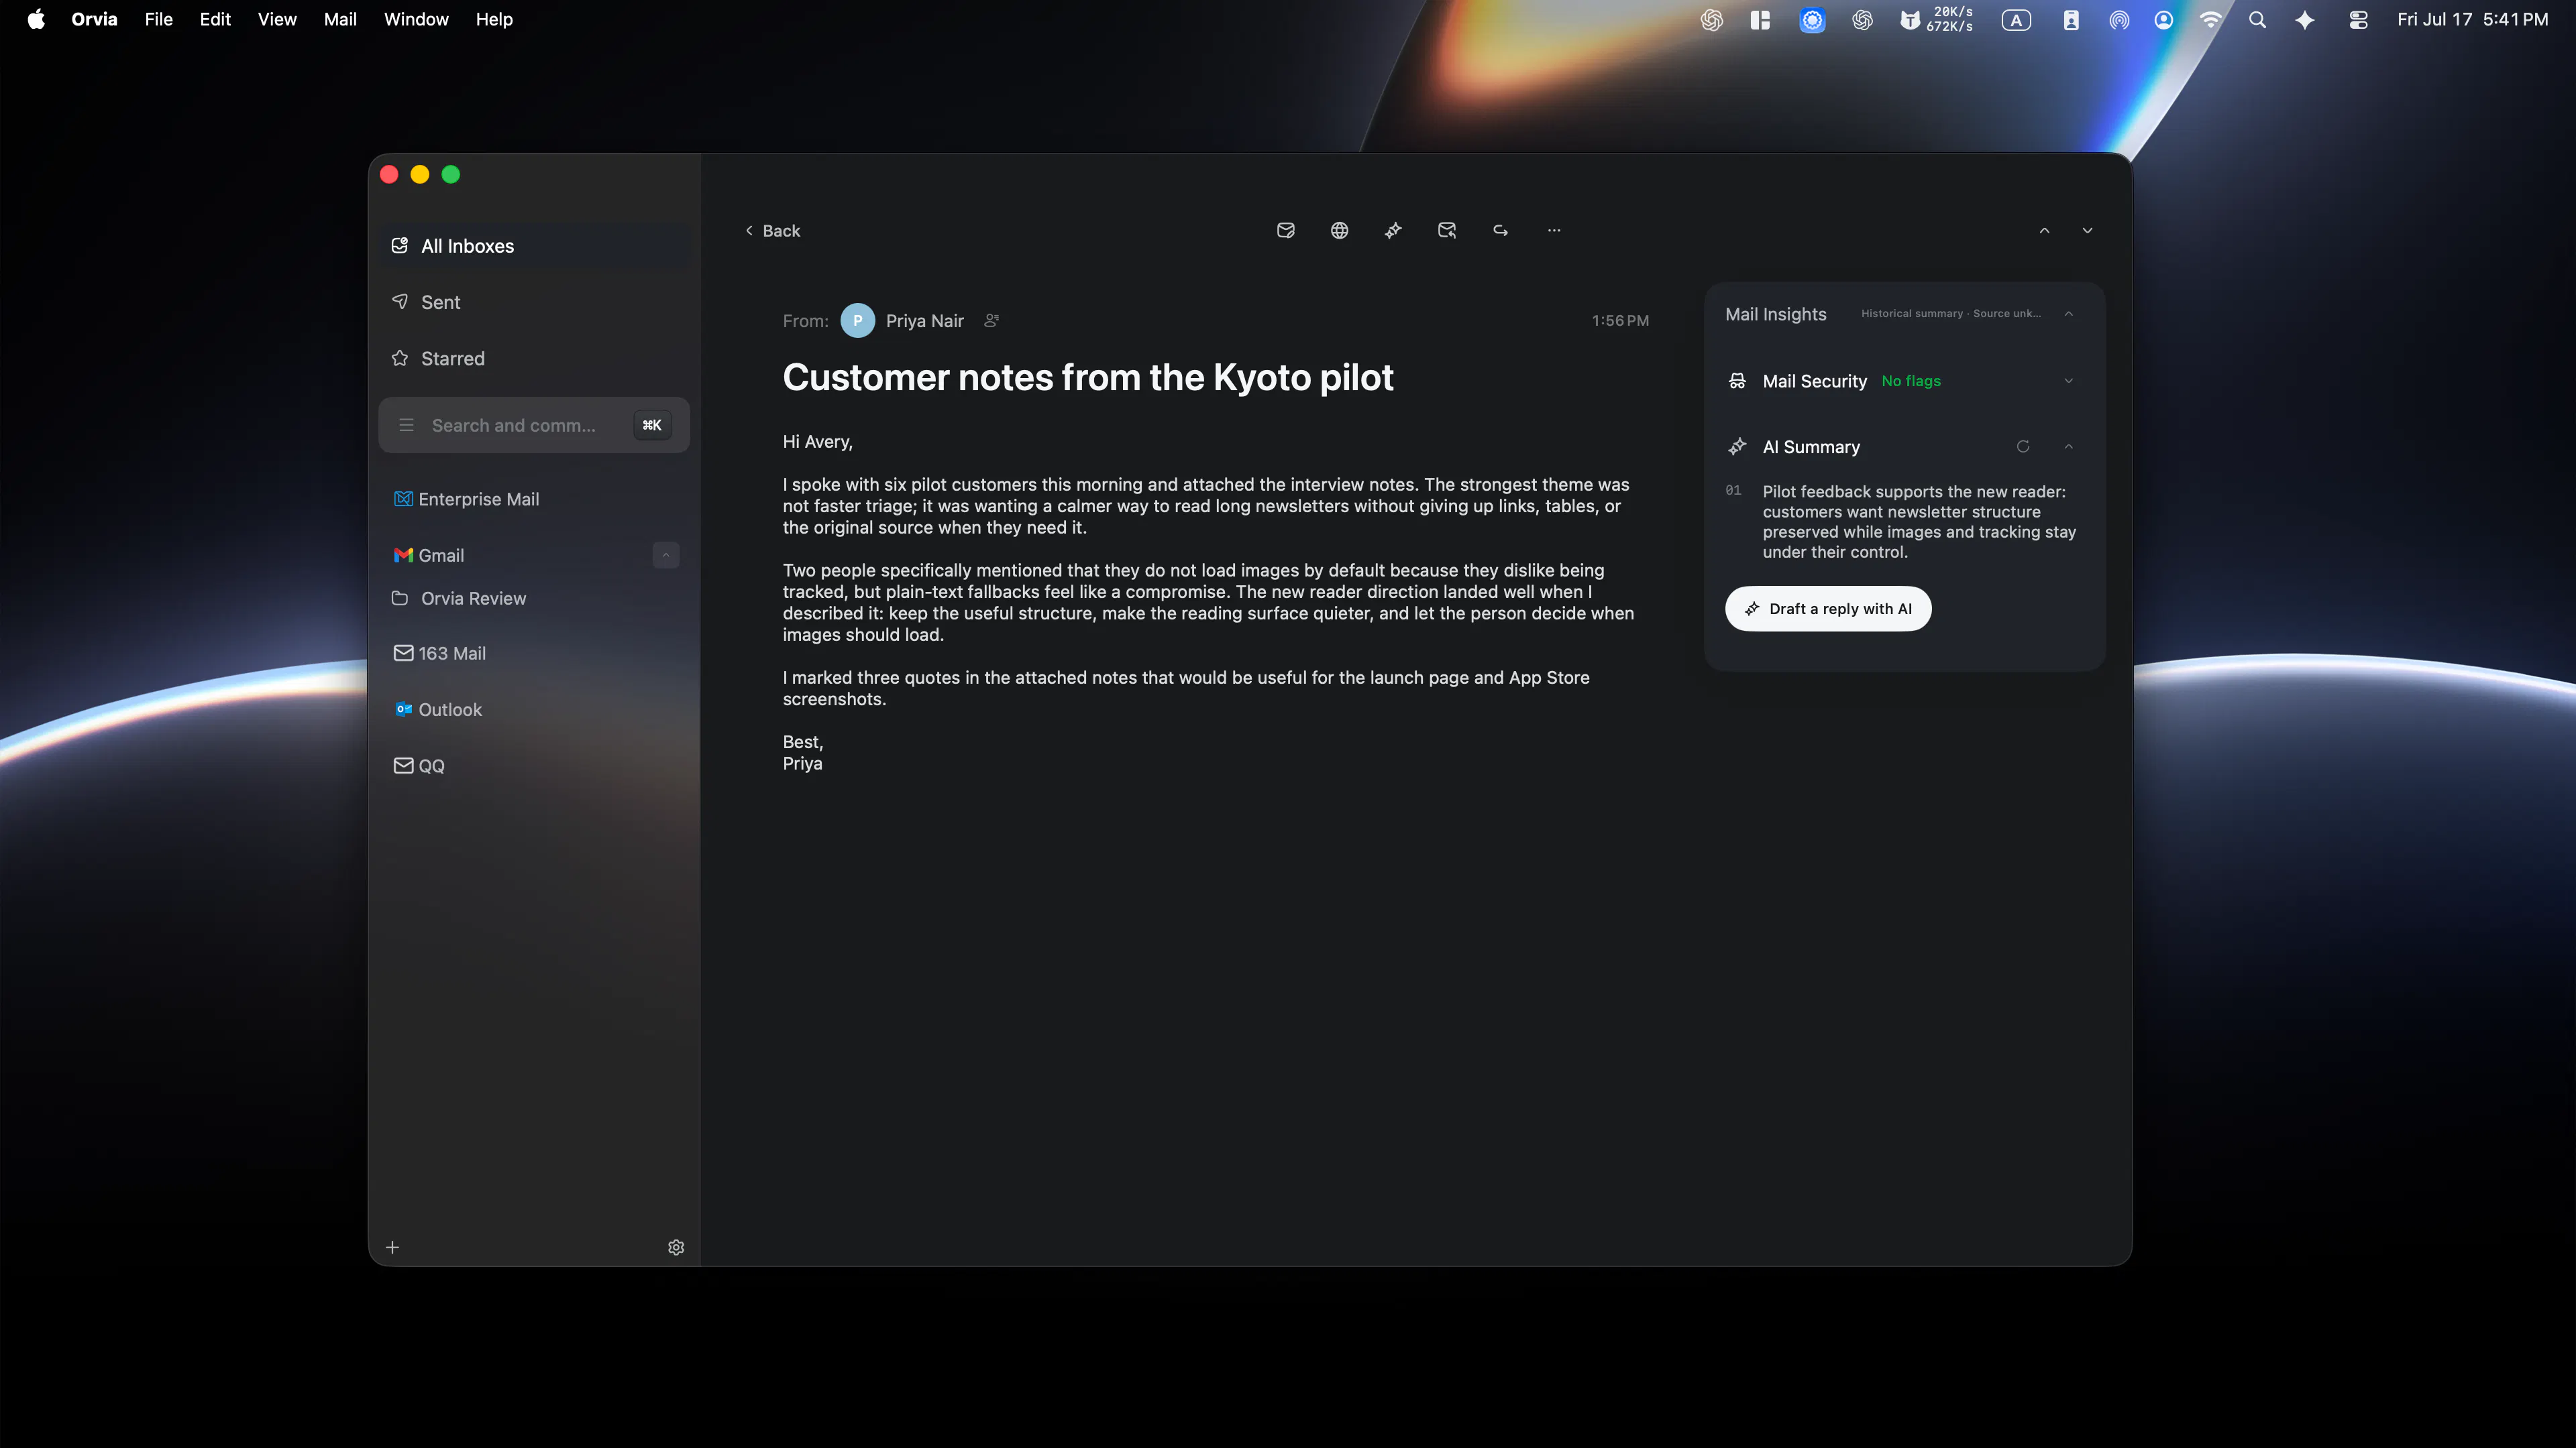Click the Search and command field
Screen dimensions: 2576x1448
pos(534,426)
